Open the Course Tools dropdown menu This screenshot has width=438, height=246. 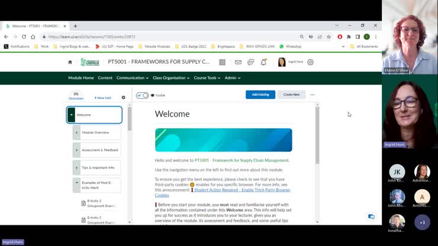pos(207,77)
